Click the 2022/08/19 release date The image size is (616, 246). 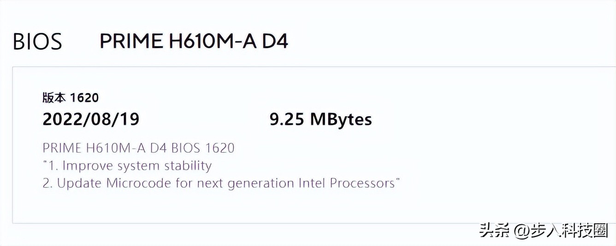coord(91,120)
